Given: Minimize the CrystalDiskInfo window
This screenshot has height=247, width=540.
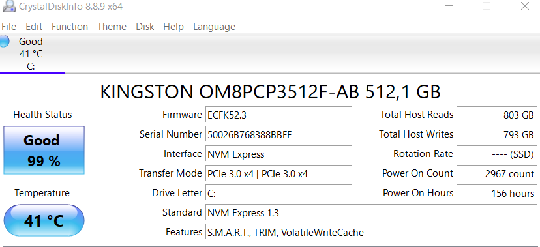Looking at the screenshot, I should coord(449,7).
